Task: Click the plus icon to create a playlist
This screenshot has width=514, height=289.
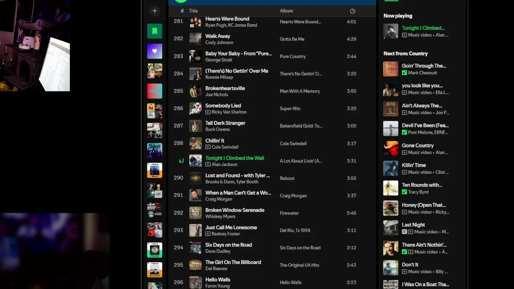Action: coord(155,11)
